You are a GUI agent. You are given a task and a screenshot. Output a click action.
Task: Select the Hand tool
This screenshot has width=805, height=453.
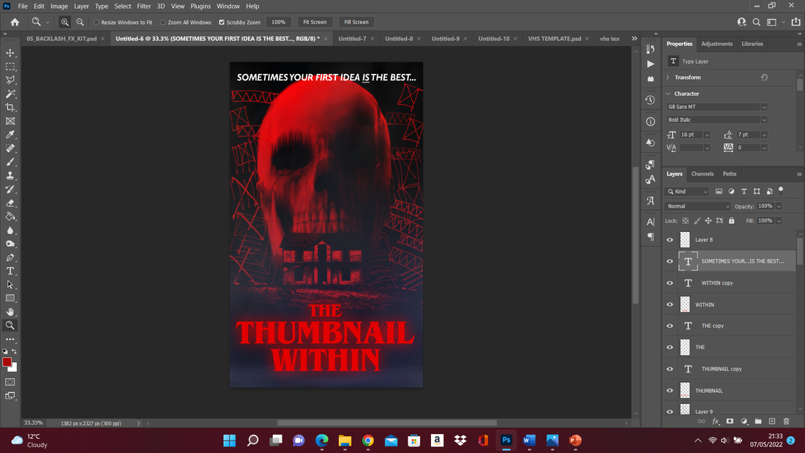point(10,312)
